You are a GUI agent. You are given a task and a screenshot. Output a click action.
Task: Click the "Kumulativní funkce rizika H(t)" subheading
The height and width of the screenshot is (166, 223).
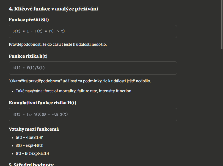tap(43, 103)
